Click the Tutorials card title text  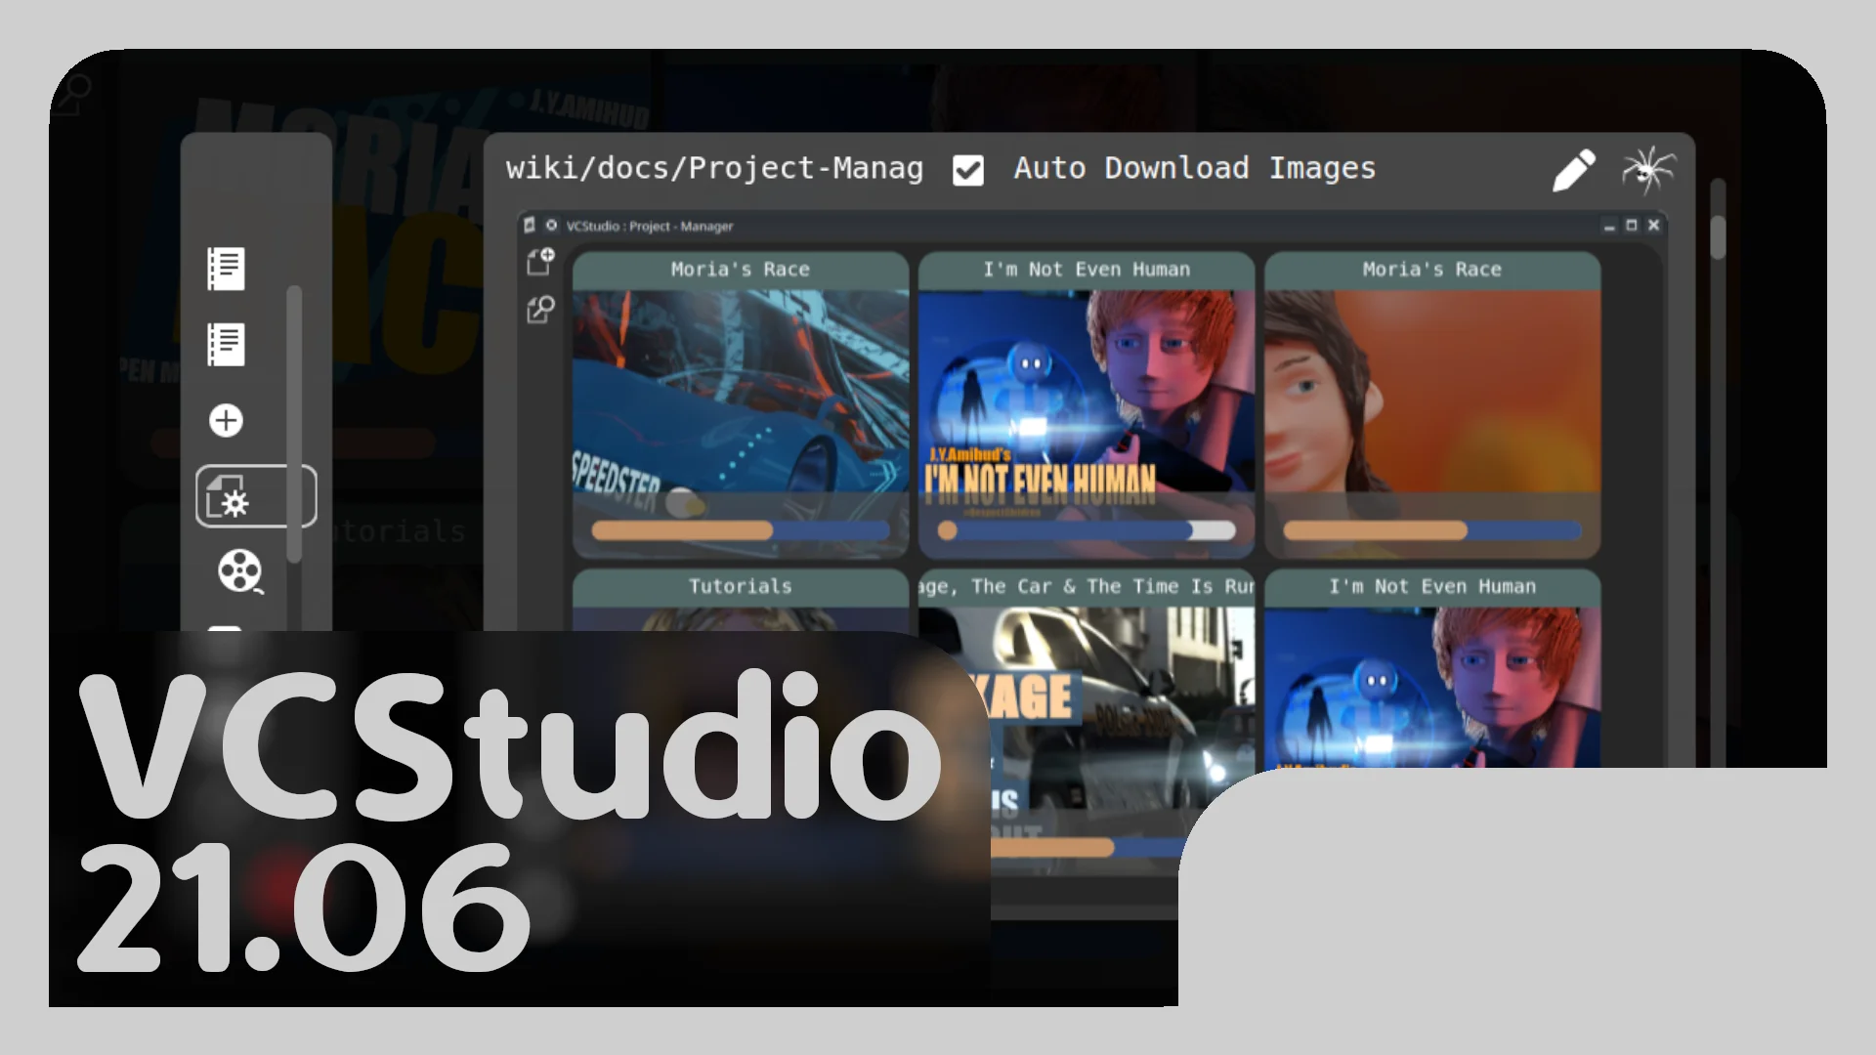click(741, 586)
